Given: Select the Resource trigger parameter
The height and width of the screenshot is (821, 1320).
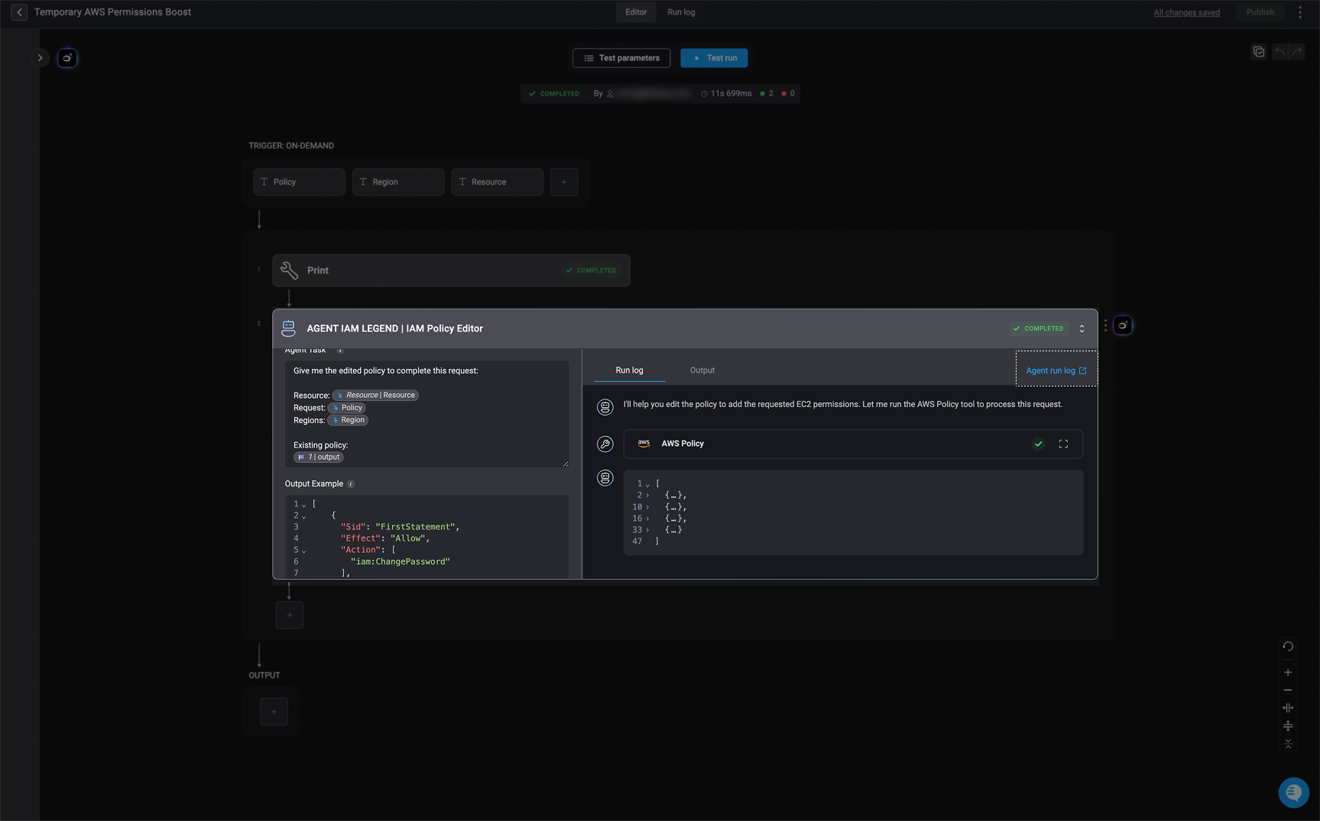Looking at the screenshot, I should point(497,182).
